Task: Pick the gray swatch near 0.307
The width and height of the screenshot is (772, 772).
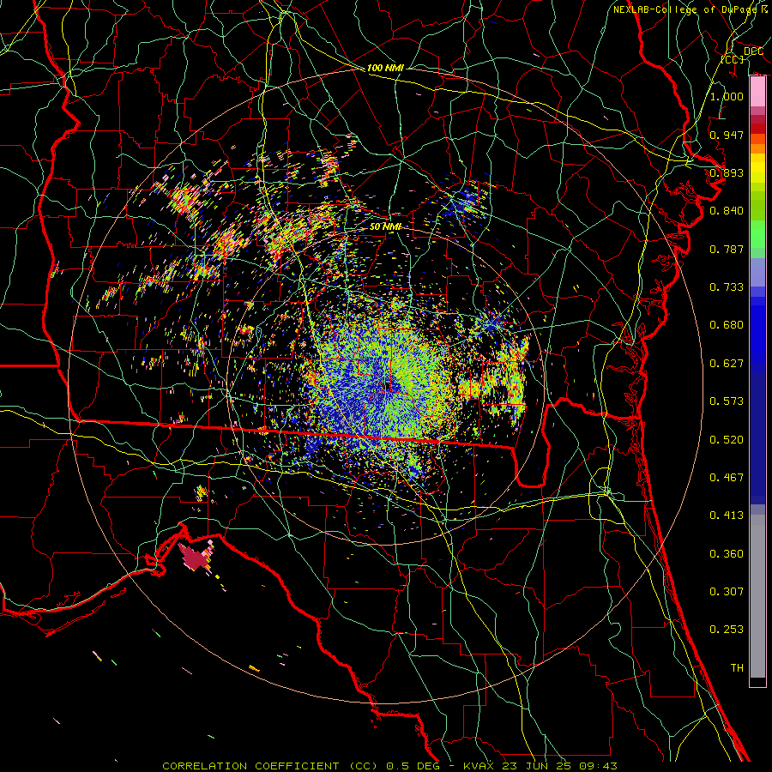Action: (757, 596)
